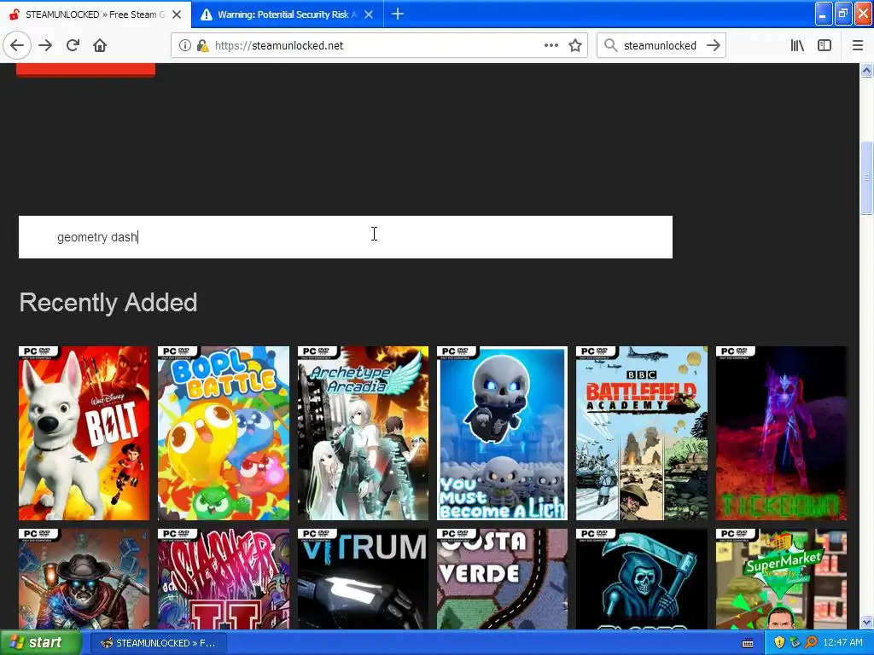Select STEAMUNLOCKED taskbar window button
This screenshot has height=655, width=874.
(159, 643)
